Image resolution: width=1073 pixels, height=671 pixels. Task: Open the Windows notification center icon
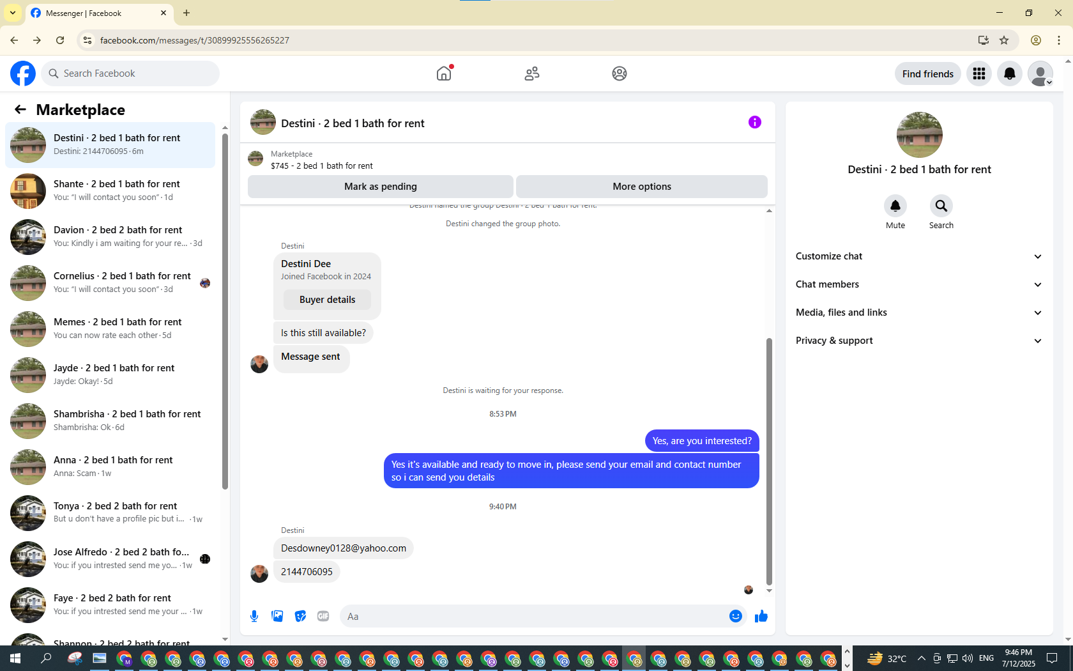point(1052,658)
